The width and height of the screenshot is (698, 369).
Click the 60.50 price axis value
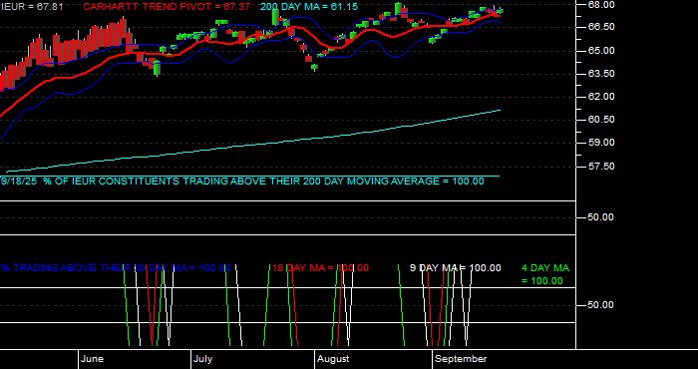coord(601,120)
